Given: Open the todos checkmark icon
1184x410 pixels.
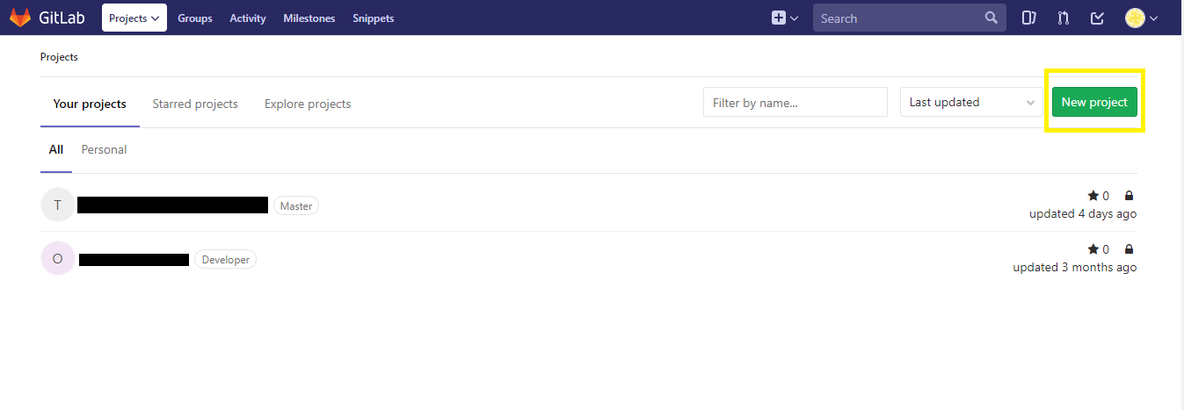Looking at the screenshot, I should [x=1097, y=18].
